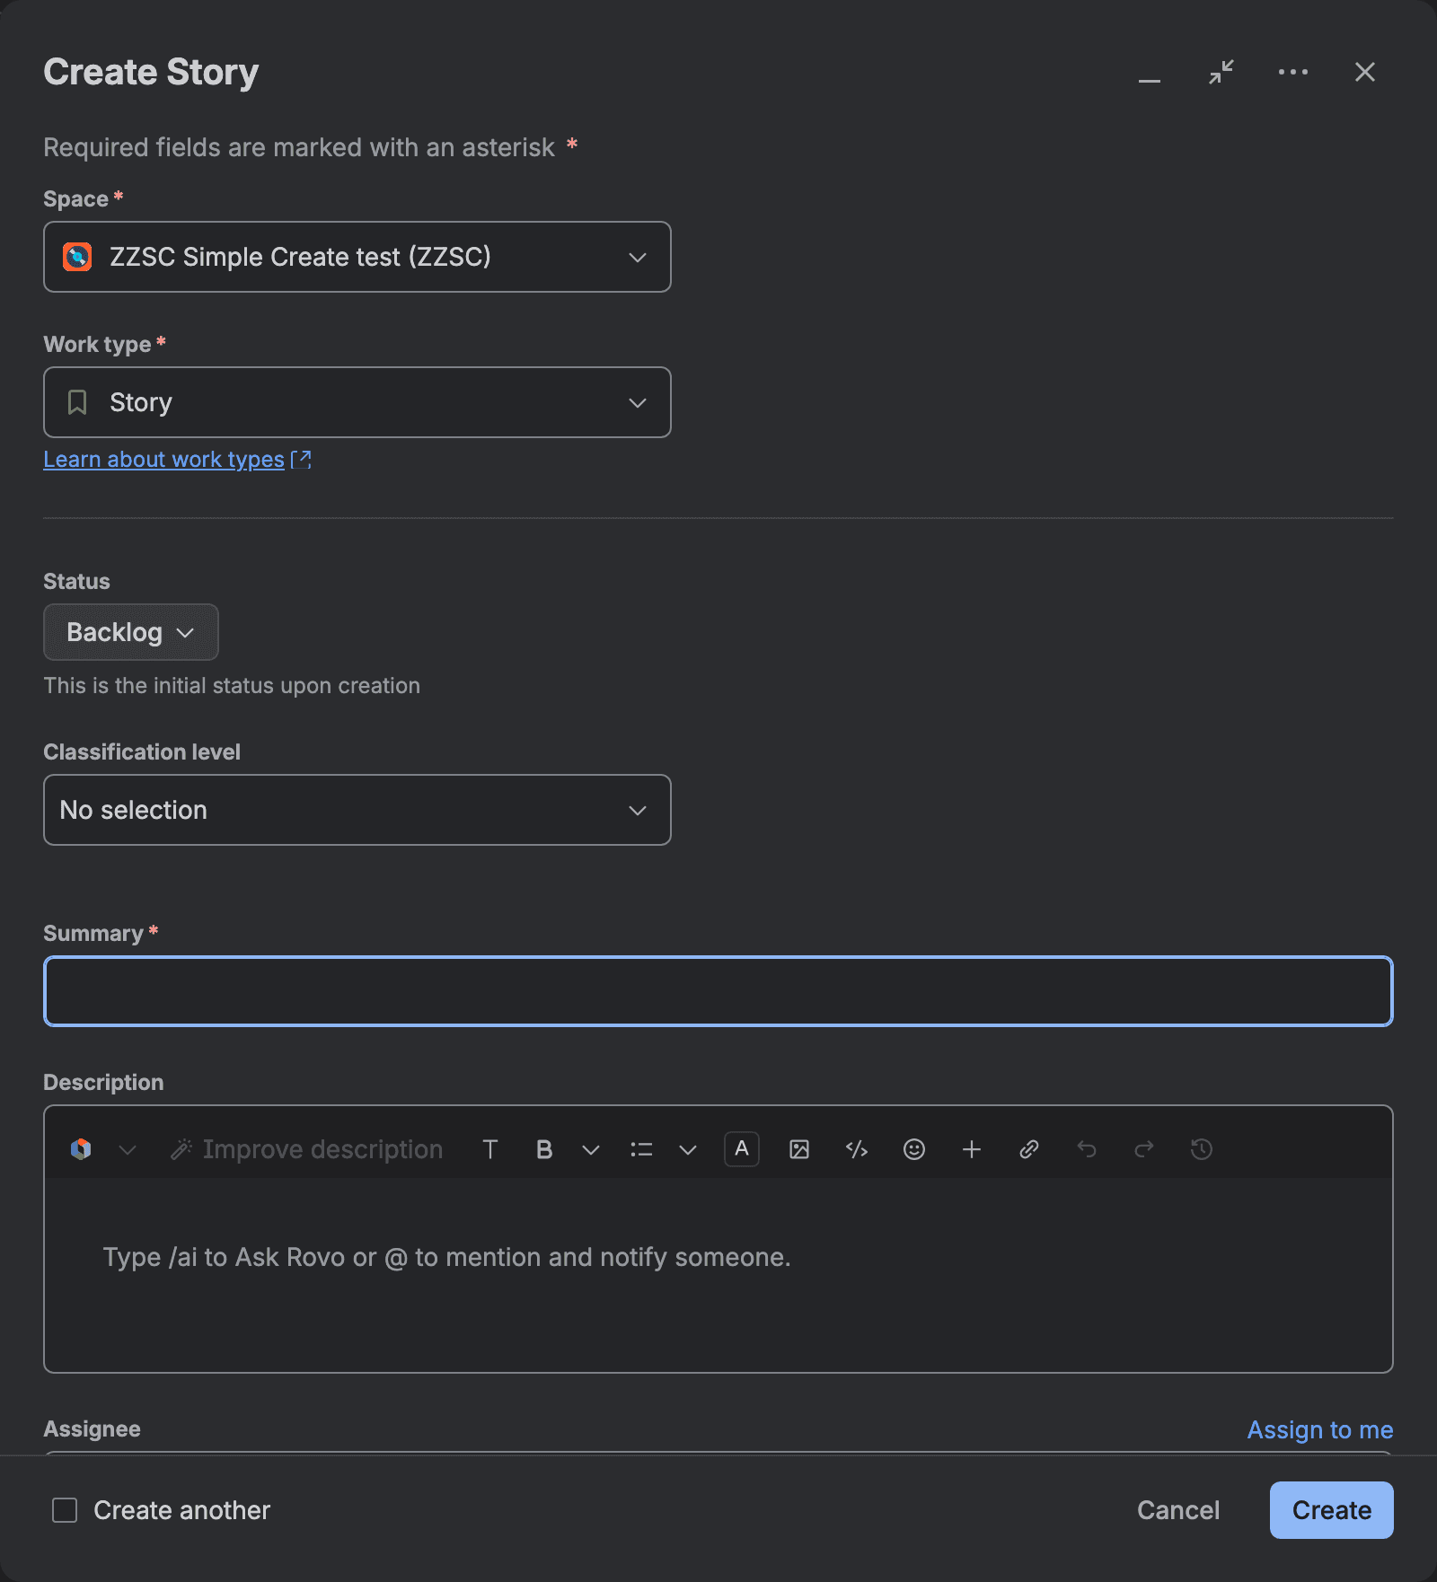Focus the Summary input field

pyautogui.click(x=718, y=991)
